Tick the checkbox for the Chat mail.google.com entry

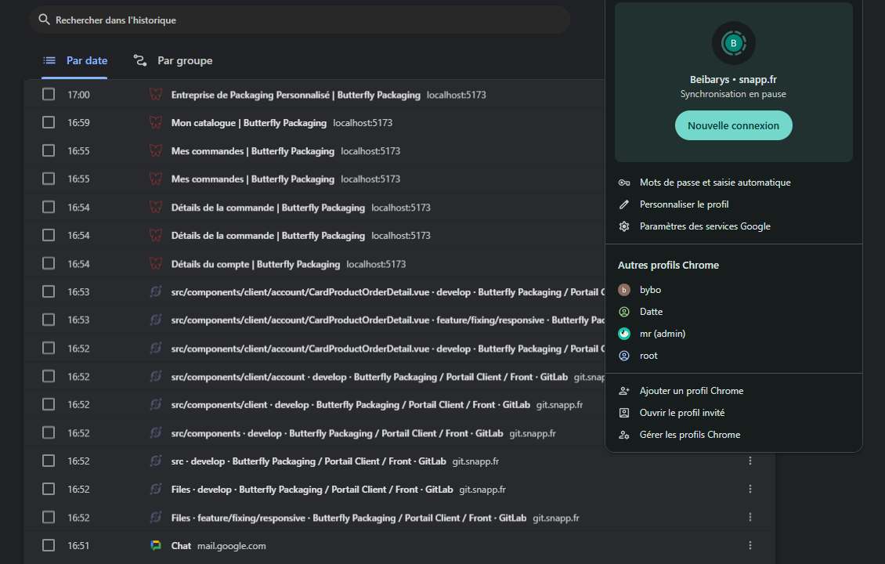point(49,546)
